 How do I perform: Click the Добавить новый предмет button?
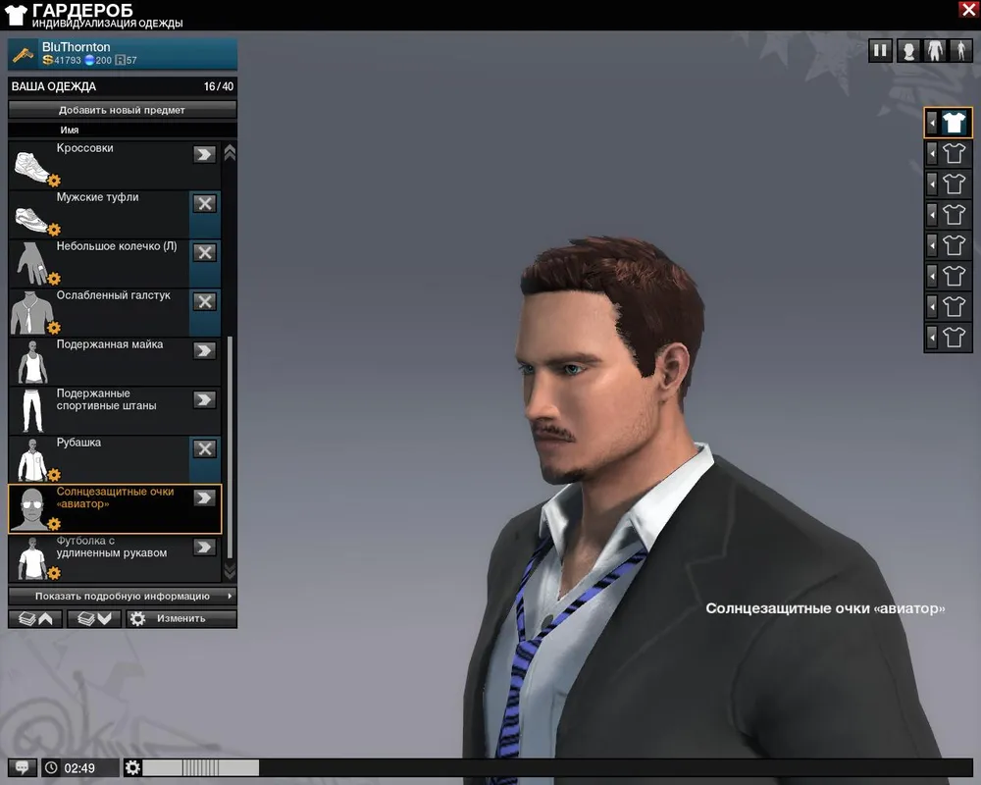123,110
